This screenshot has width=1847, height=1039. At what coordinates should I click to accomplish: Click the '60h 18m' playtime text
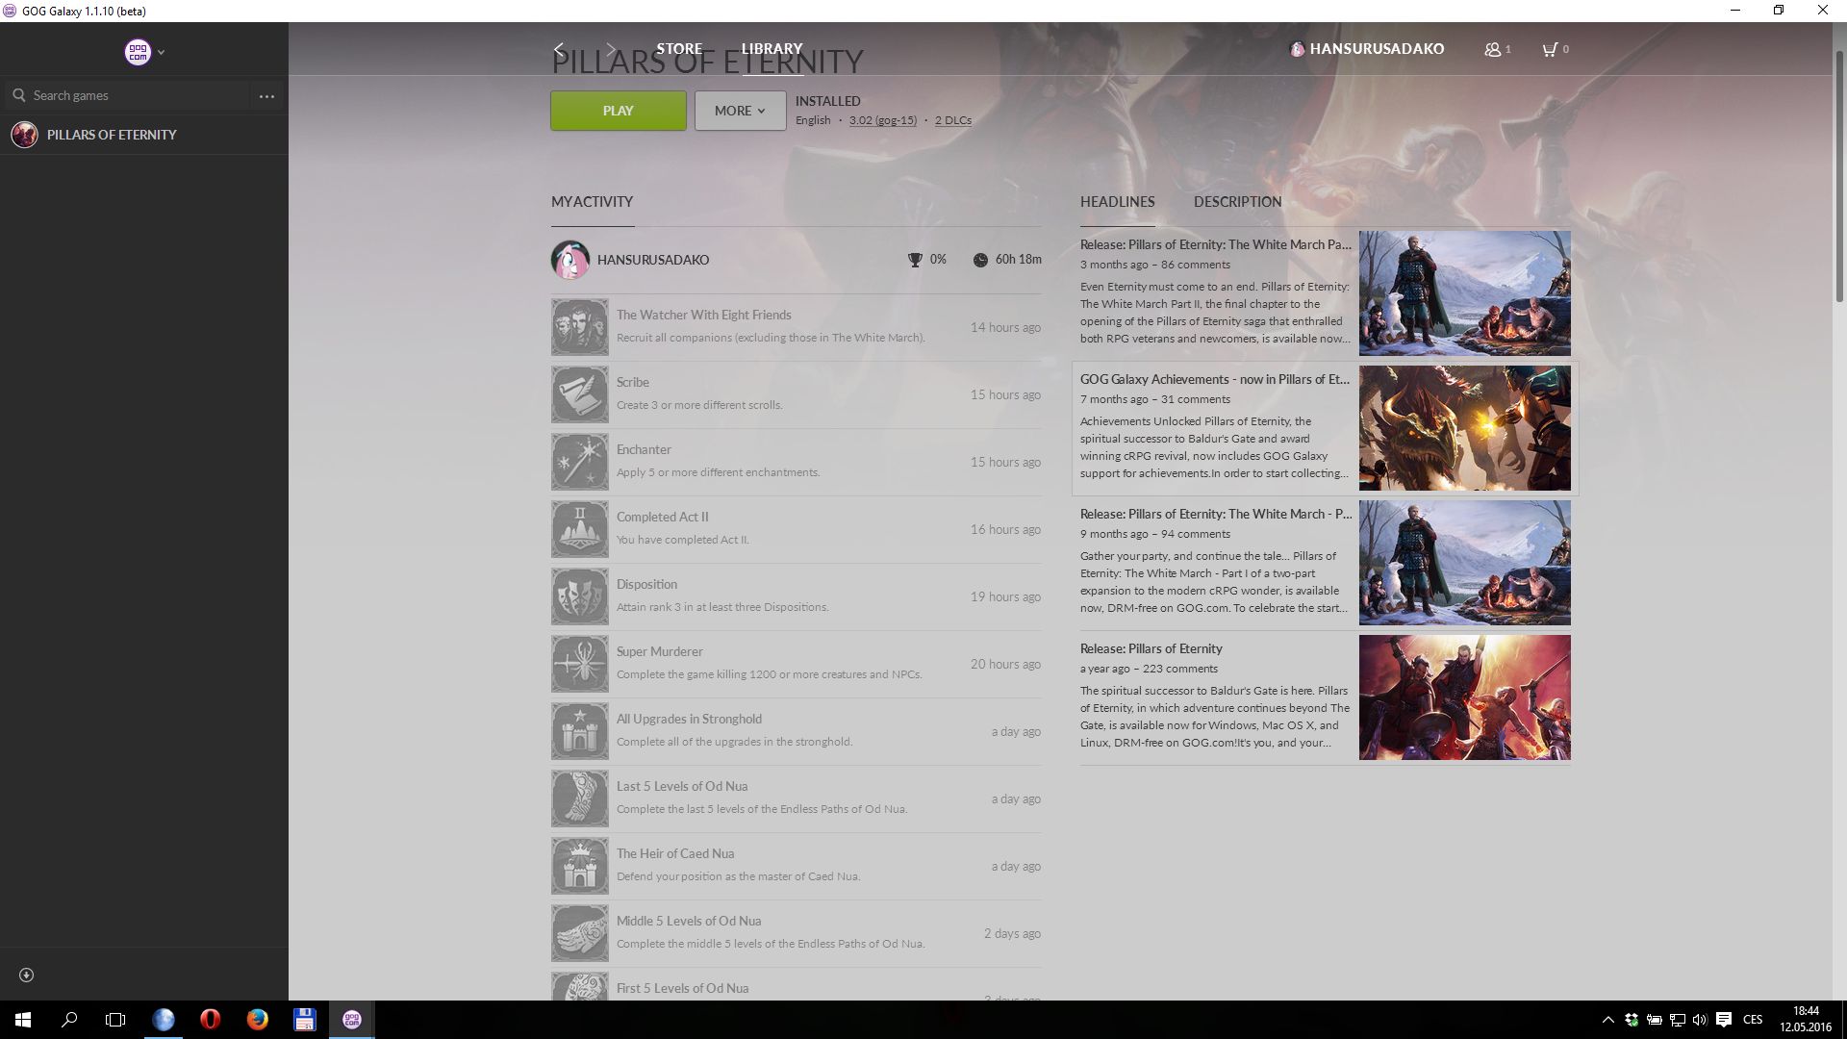click(x=1019, y=260)
